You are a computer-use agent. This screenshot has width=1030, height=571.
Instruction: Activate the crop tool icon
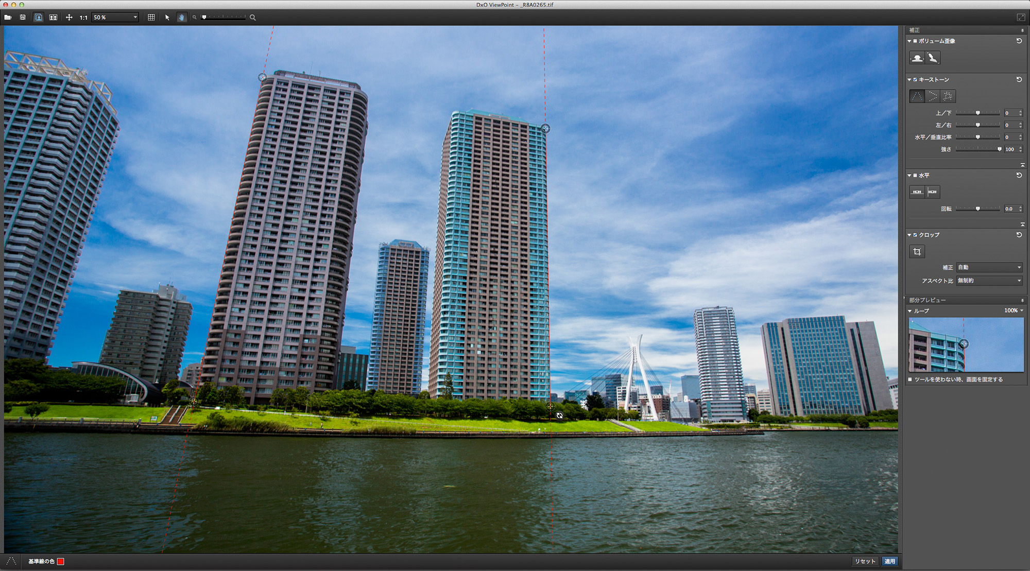917,252
